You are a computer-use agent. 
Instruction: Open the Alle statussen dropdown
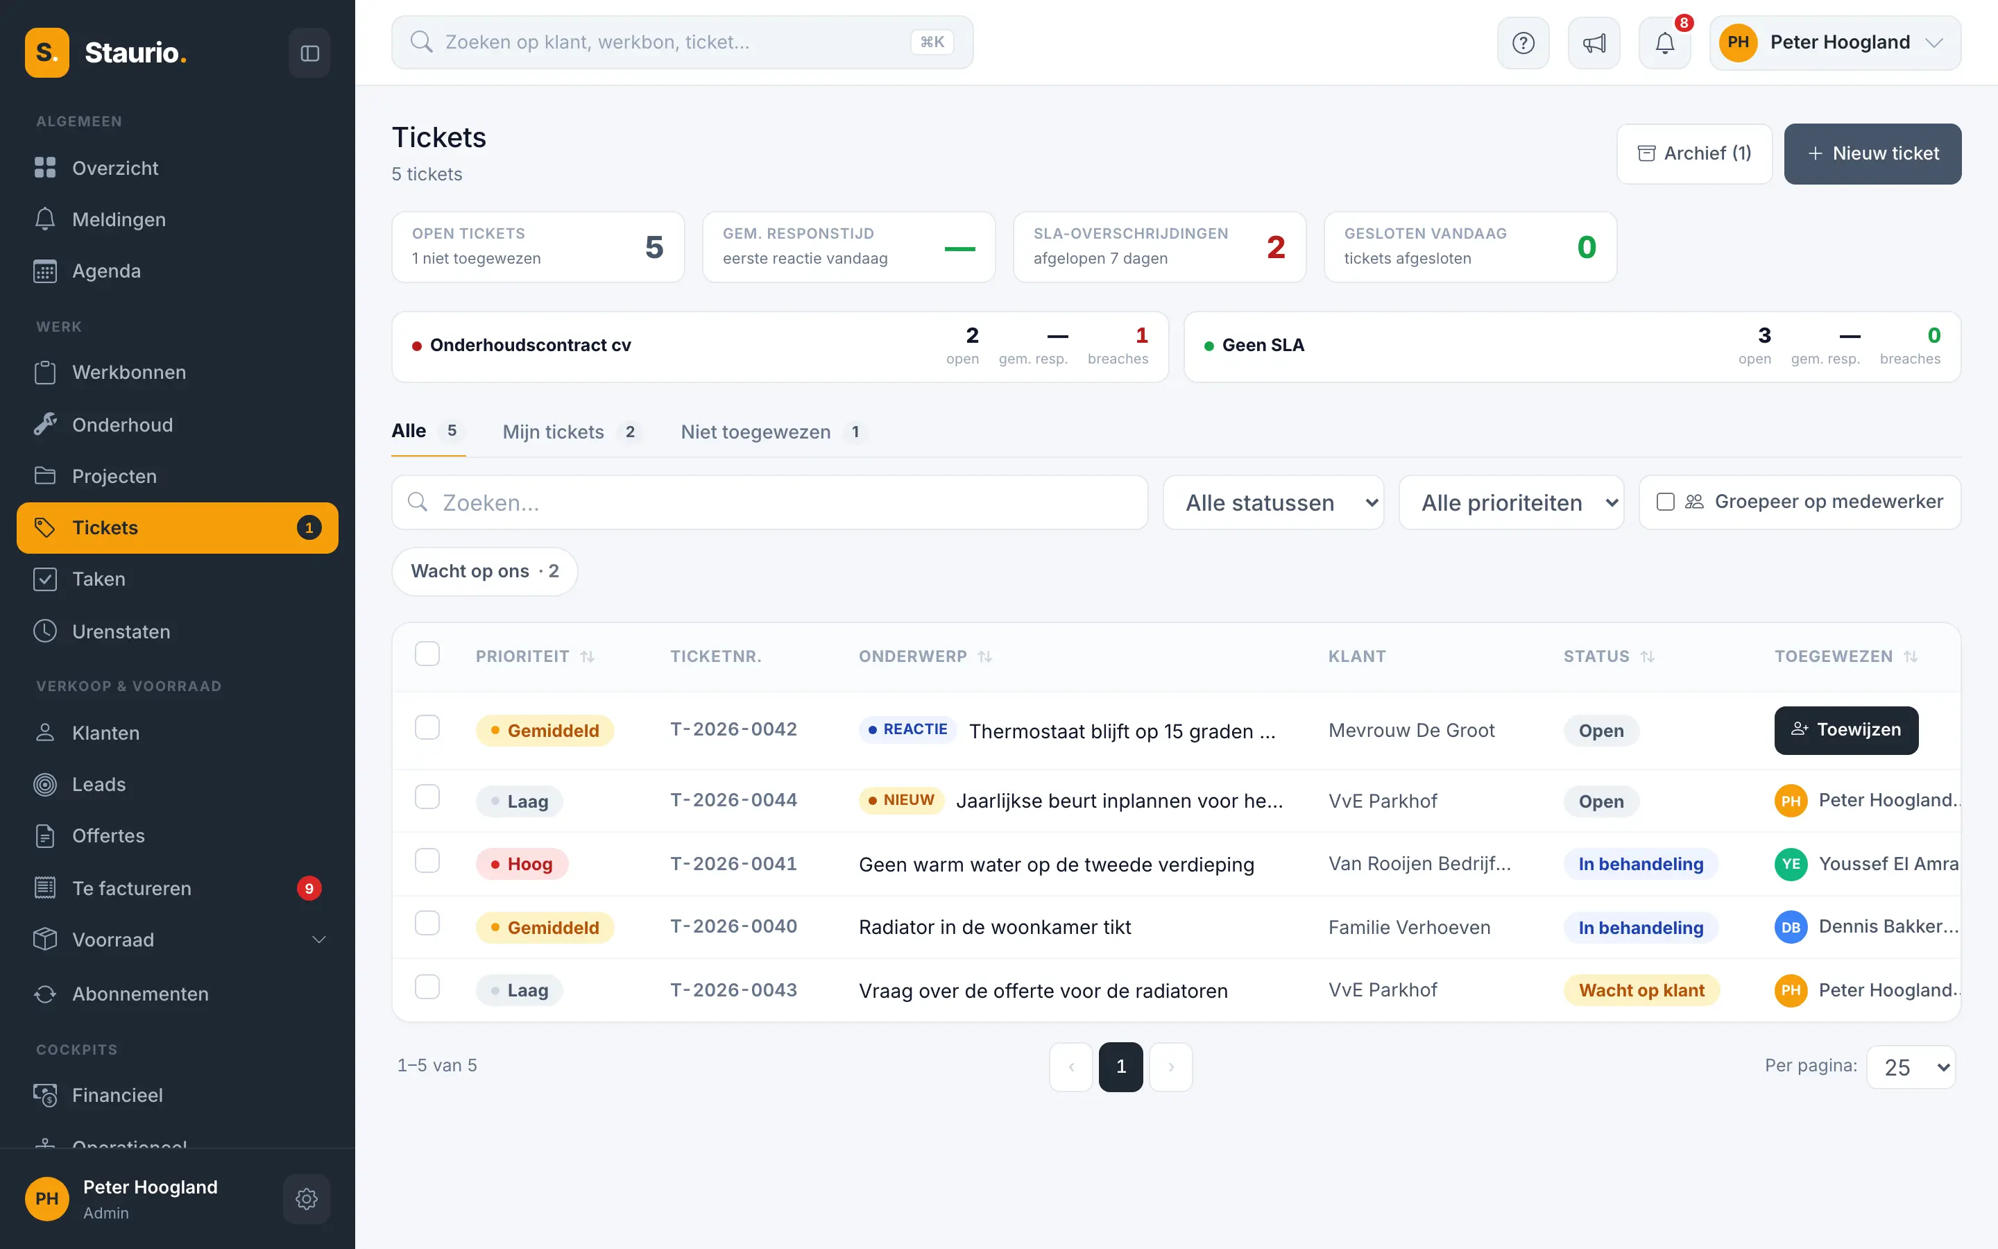point(1273,502)
